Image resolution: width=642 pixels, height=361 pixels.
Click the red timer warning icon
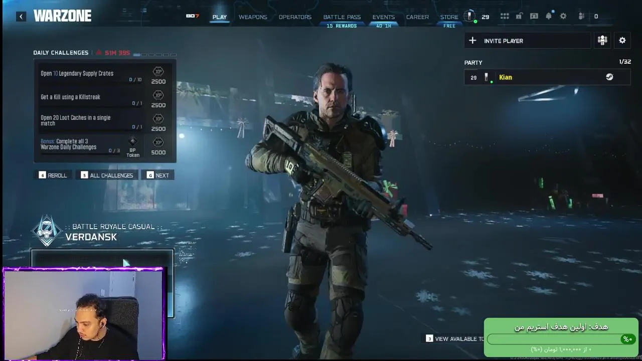(x=99, y=53)
